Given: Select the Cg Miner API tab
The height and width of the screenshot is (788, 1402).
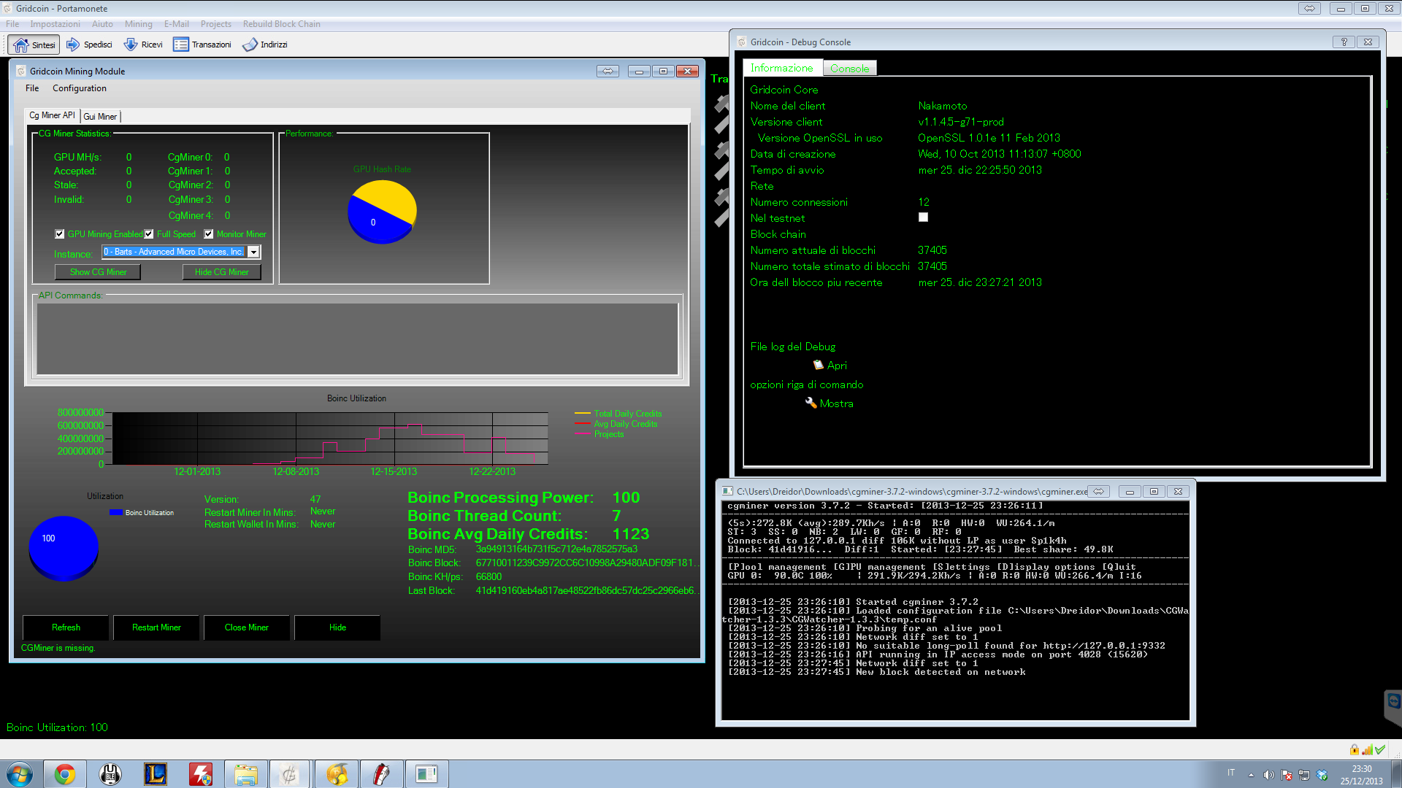Looking at the screenshot, I should click(52, 115).
